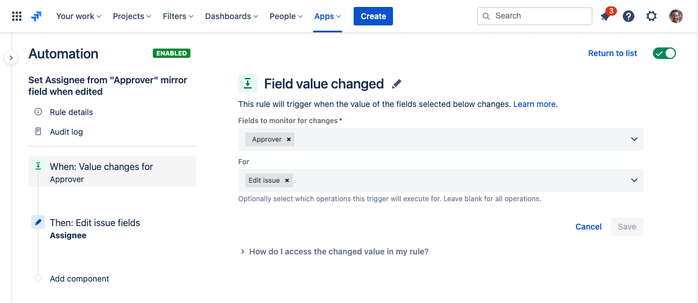This screenshot has height=303, width=698.
Task: Open the Fields to monitor dropdown
Action: (x=634, y=139)
